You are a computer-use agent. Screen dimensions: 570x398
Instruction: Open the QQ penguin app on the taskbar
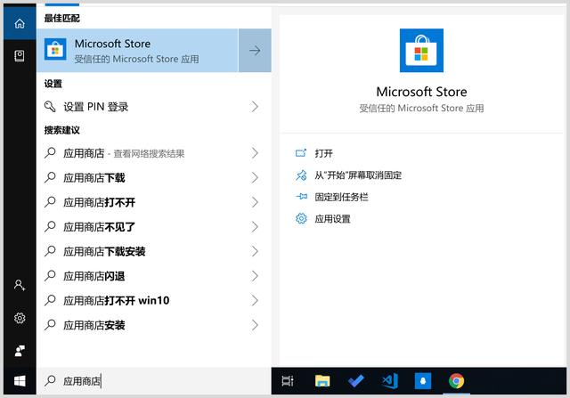click(x=423, y=381)
